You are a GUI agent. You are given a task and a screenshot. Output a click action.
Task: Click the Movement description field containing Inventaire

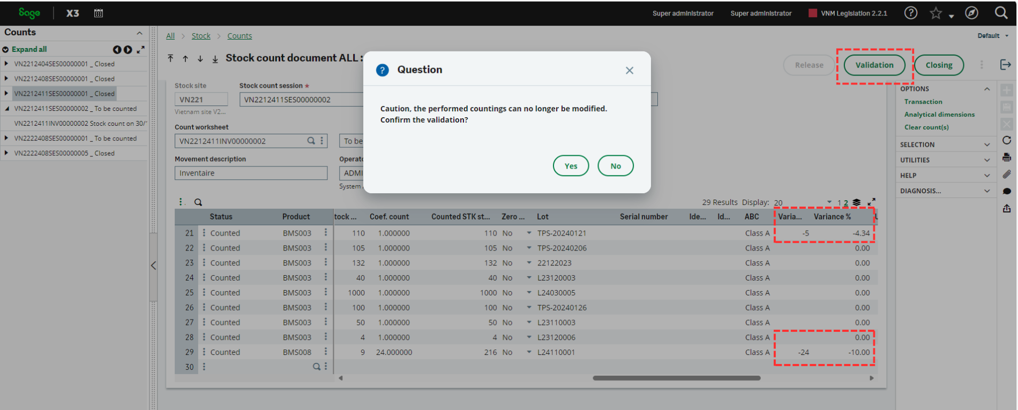(x=251, y=173)
